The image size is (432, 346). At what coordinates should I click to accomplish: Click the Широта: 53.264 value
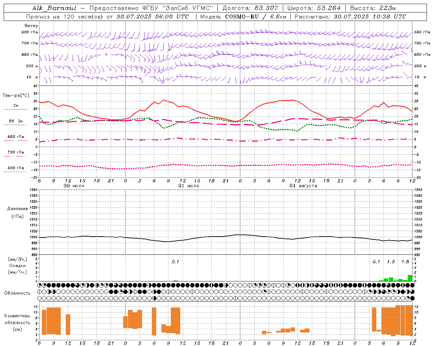tap(314, 8)
